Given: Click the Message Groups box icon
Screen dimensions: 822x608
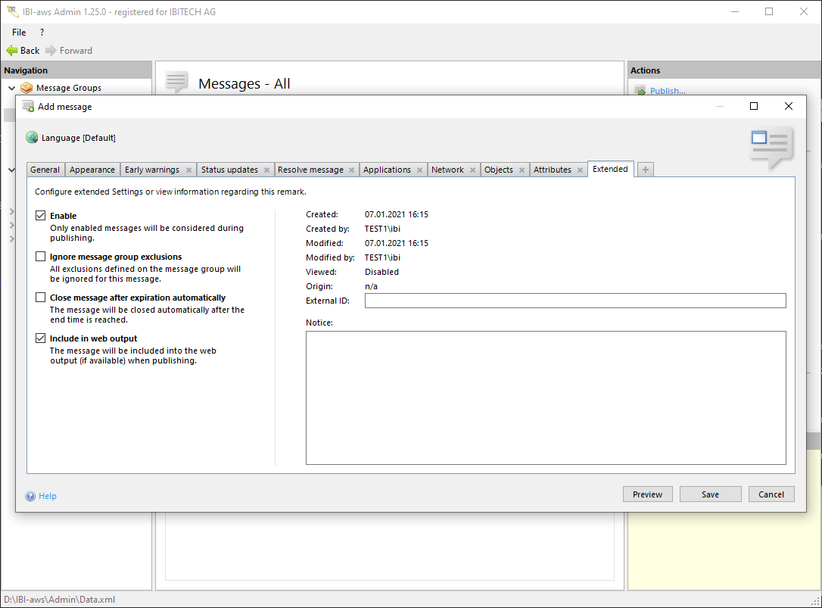Looking at the screenshot, I should pos(27,88).
